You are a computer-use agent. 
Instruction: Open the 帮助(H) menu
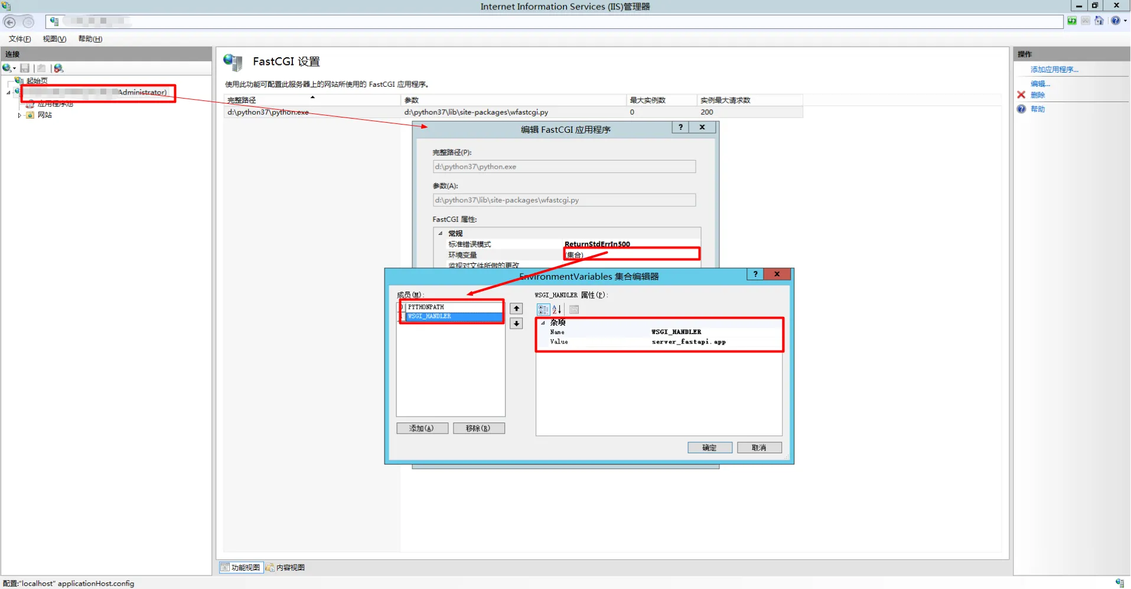point(90,39)
